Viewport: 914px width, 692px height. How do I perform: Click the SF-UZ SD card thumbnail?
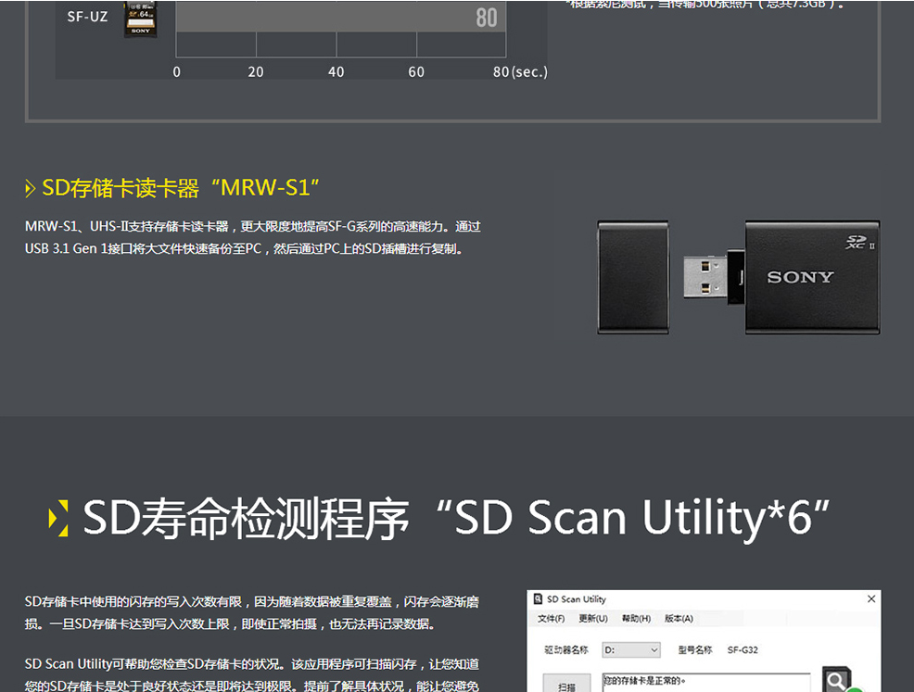(141, 19)
